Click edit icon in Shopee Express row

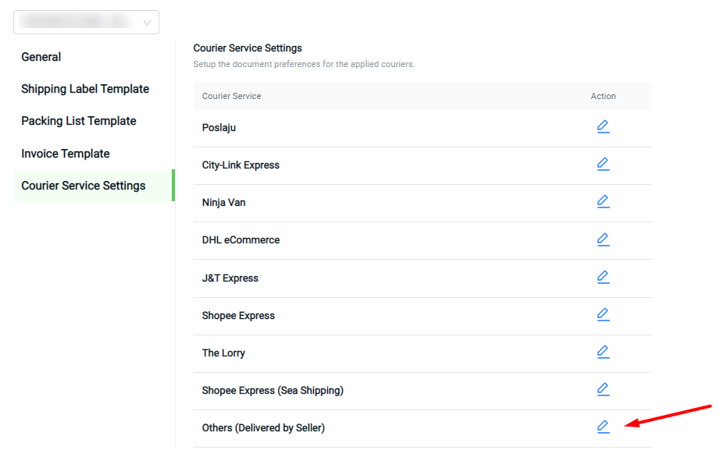click(603, 314)
